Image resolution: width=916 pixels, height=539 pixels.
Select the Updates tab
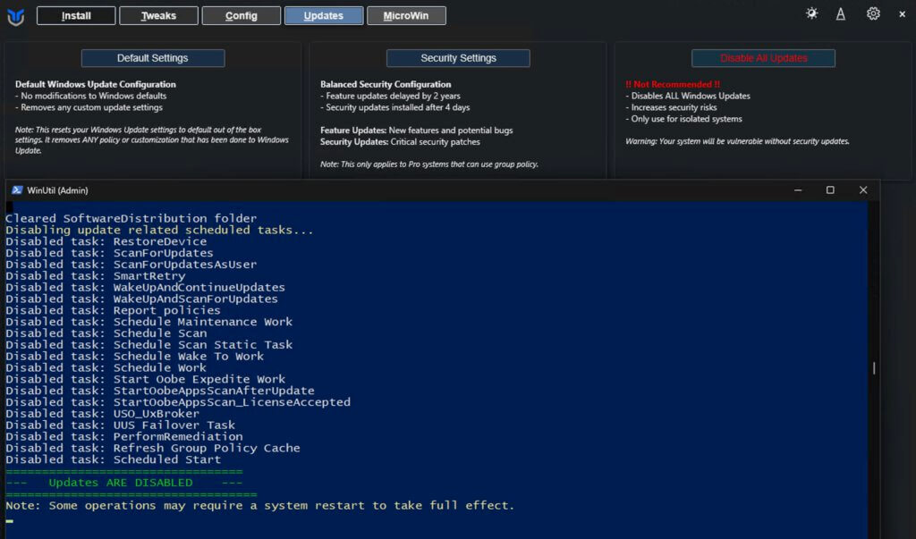324,16
